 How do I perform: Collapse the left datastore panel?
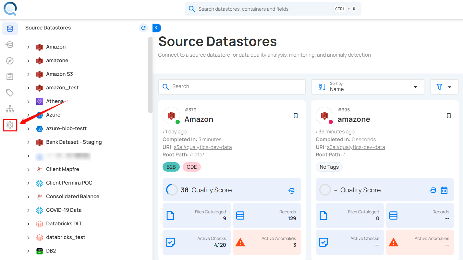point(157,28)
